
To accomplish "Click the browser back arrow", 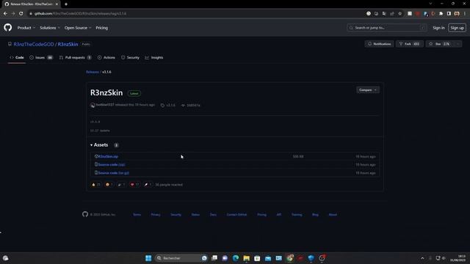I will pos(5,13).
